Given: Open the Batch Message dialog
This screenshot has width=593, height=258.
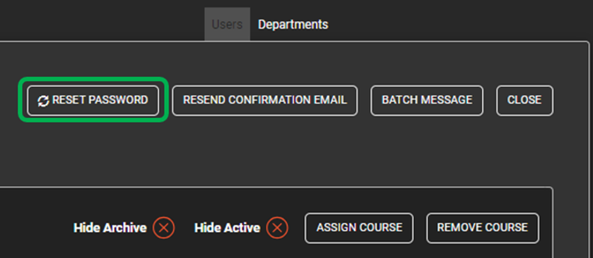Looking at the screenshot, I should (x=427, y=100).
